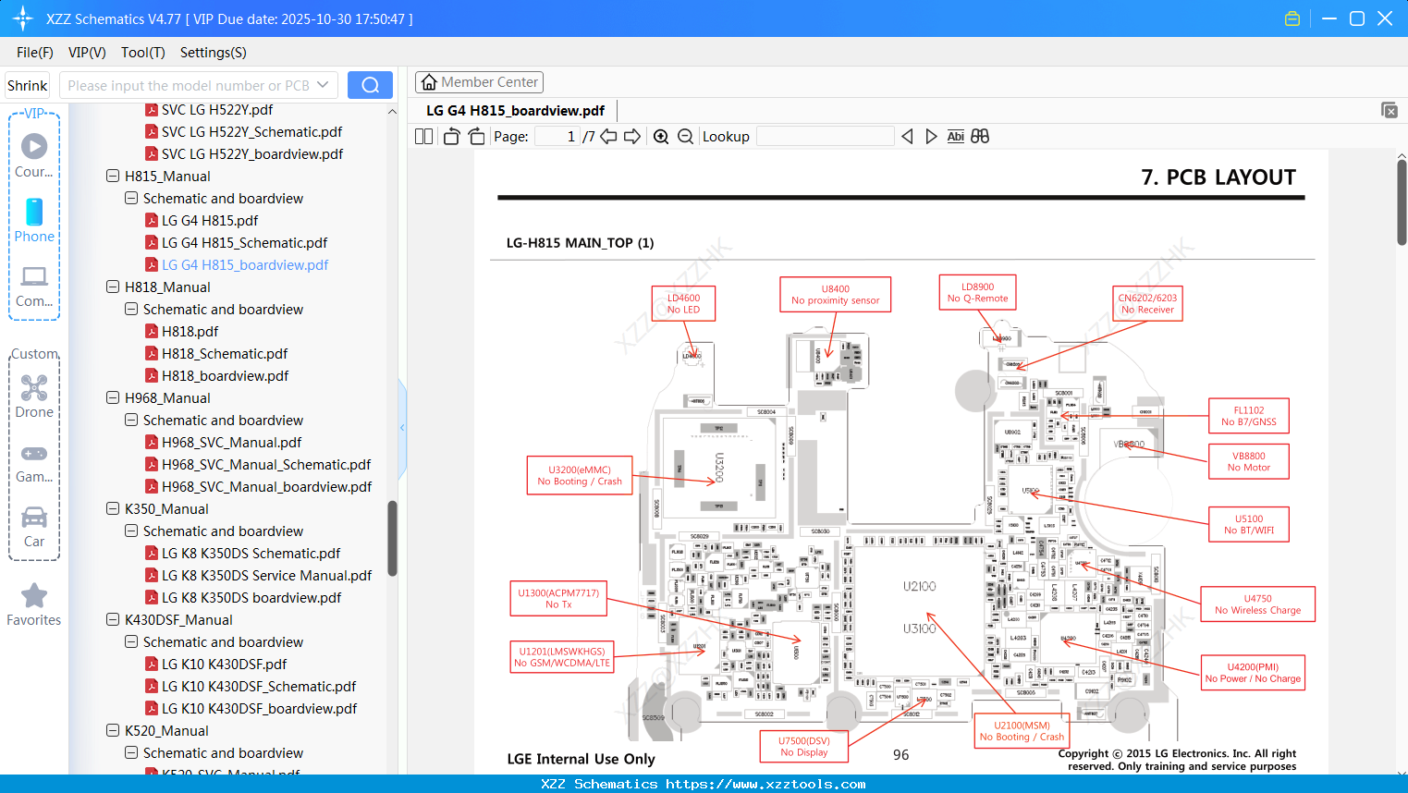
Task: Open the Courses section in the VIP sidebar
Action: coord(34,155)
